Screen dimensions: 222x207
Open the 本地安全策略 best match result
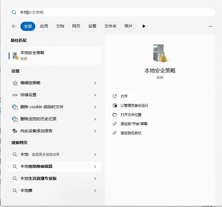tap(55, 56)
